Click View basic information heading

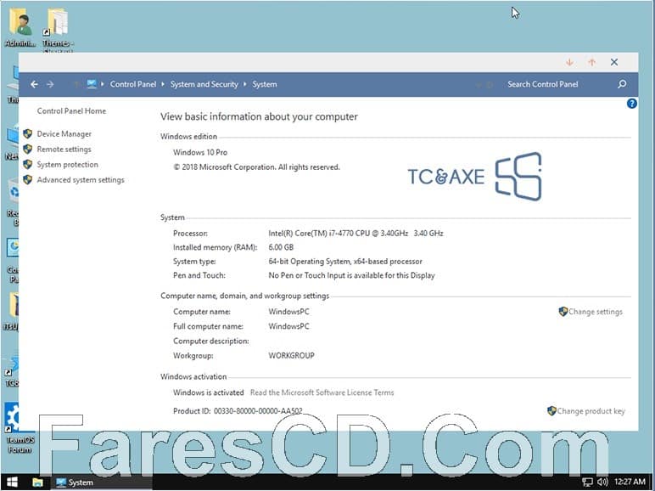(x=259, y=116)
